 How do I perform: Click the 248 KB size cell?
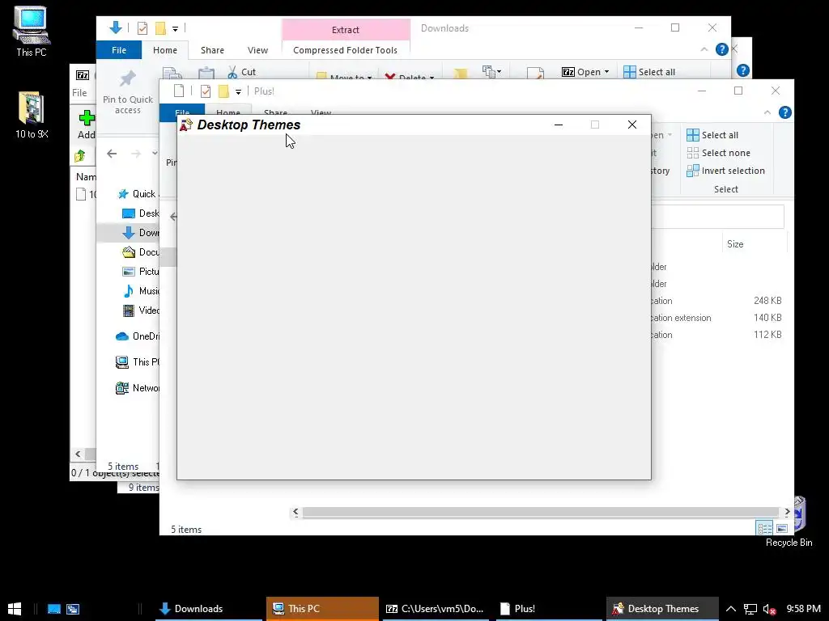point(767,301)
